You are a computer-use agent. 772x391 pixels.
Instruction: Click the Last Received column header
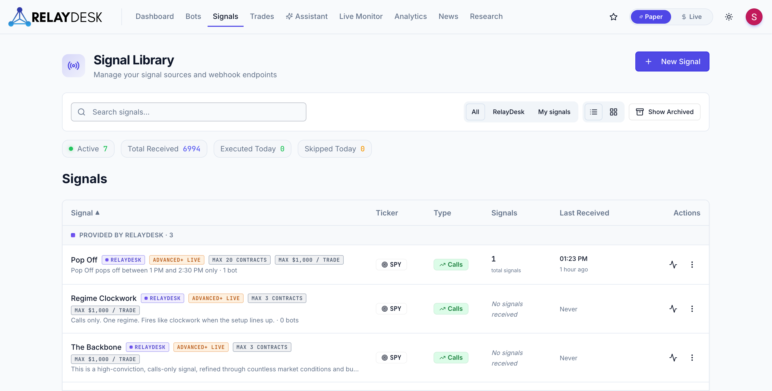tap(584, 213)
